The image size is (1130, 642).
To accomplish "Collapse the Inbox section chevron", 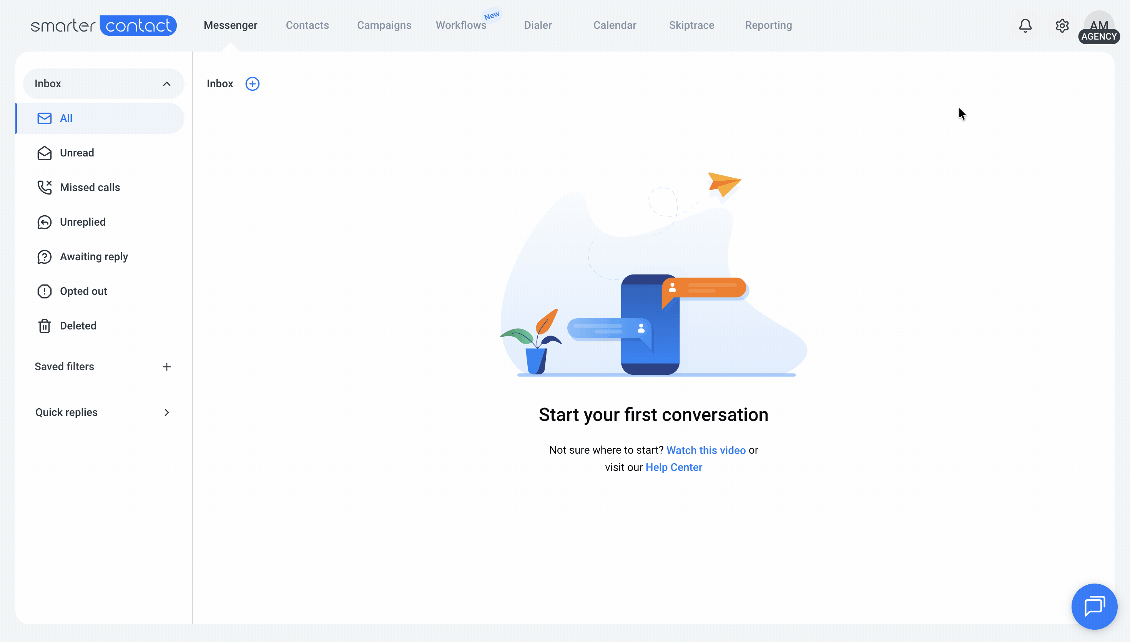I will [166, 84].
